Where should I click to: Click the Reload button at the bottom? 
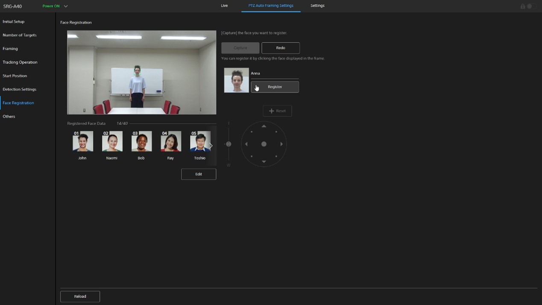(x=80, y=296)
